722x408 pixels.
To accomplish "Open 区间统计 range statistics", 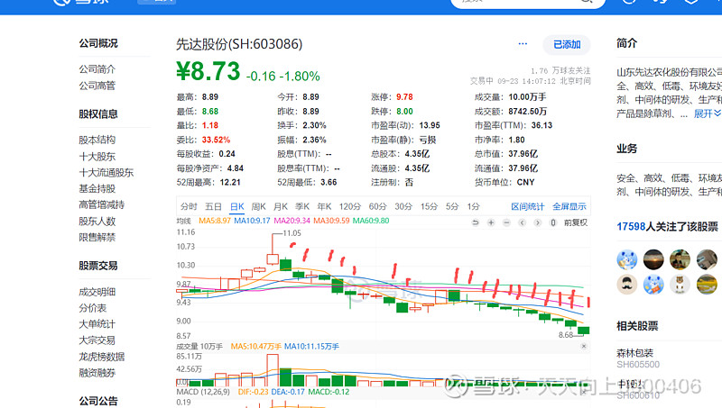I will (528, 207).
